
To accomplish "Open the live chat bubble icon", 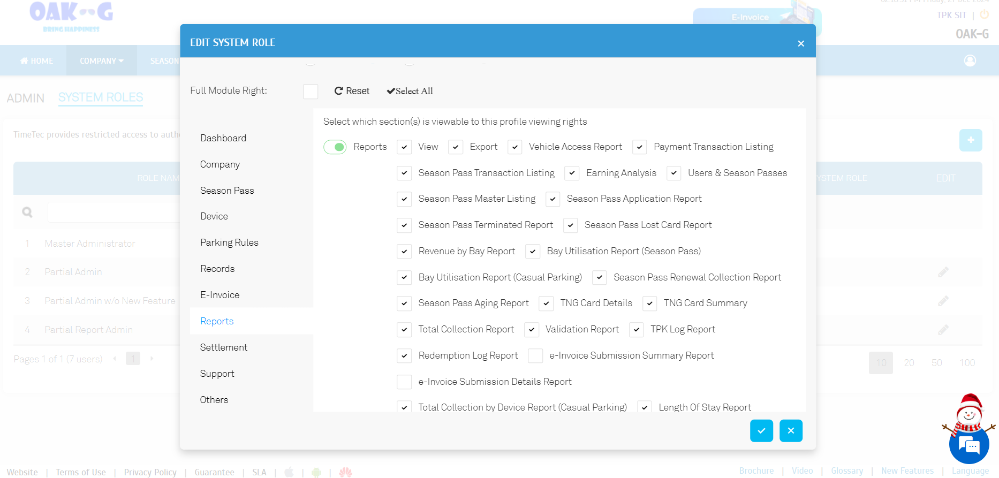I will [968, 445].
